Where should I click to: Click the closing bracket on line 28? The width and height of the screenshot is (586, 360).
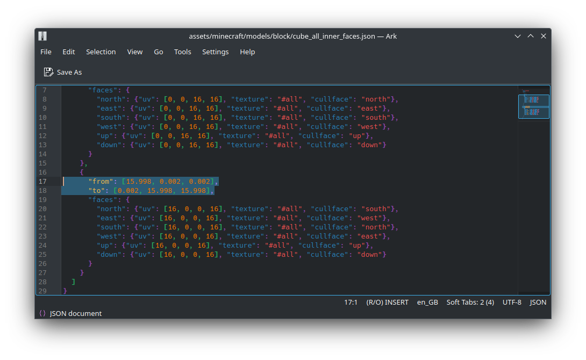coord(73,282)
